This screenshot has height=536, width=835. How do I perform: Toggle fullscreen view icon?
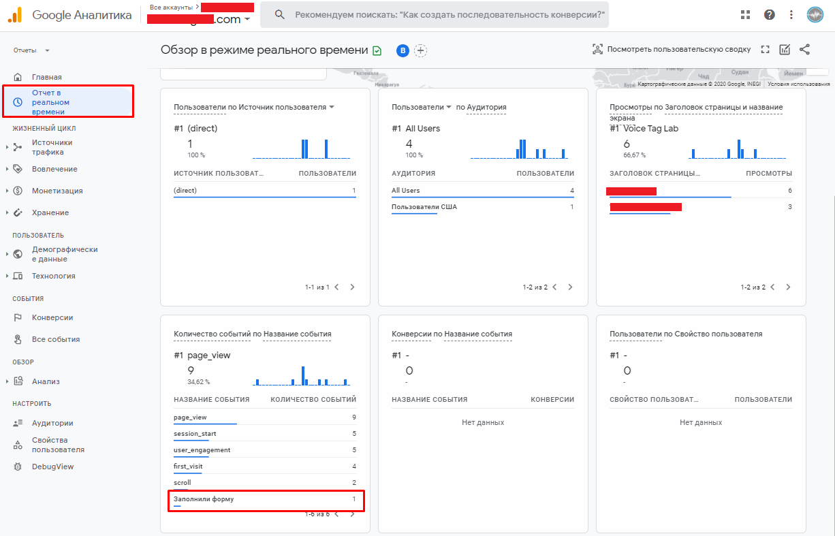coord(765,49)
